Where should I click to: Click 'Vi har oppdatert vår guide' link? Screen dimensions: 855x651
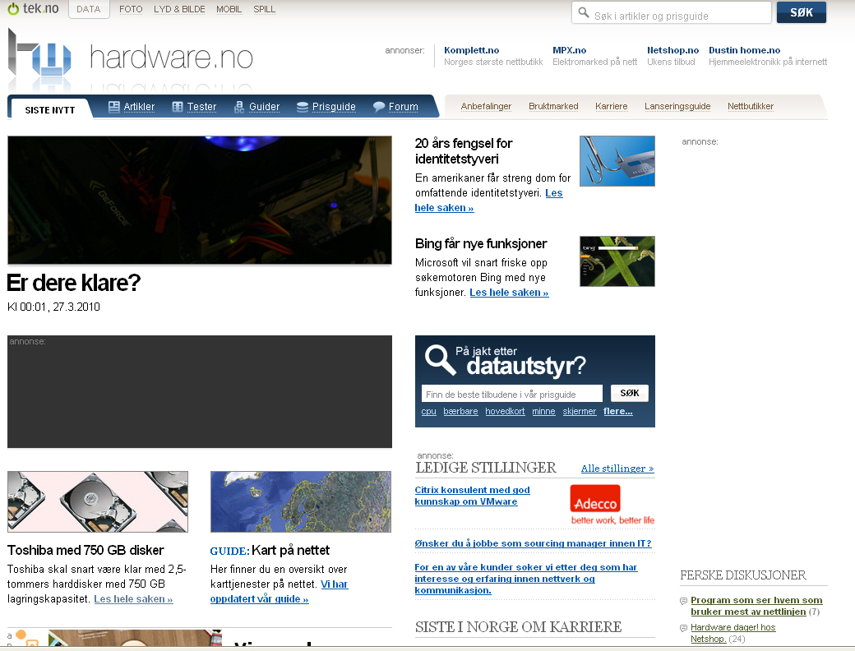click(x=280, y=592)
